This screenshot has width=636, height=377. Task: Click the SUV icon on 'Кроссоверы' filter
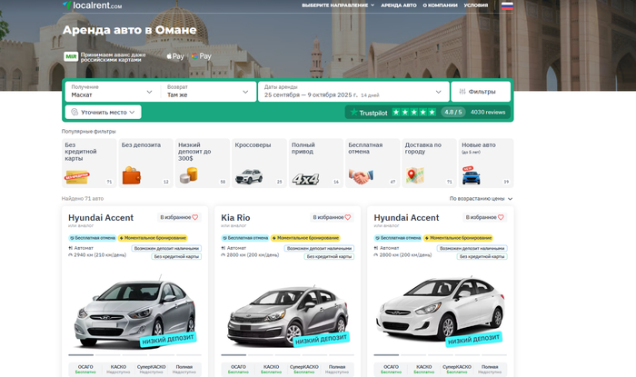(x=247, y=176)
